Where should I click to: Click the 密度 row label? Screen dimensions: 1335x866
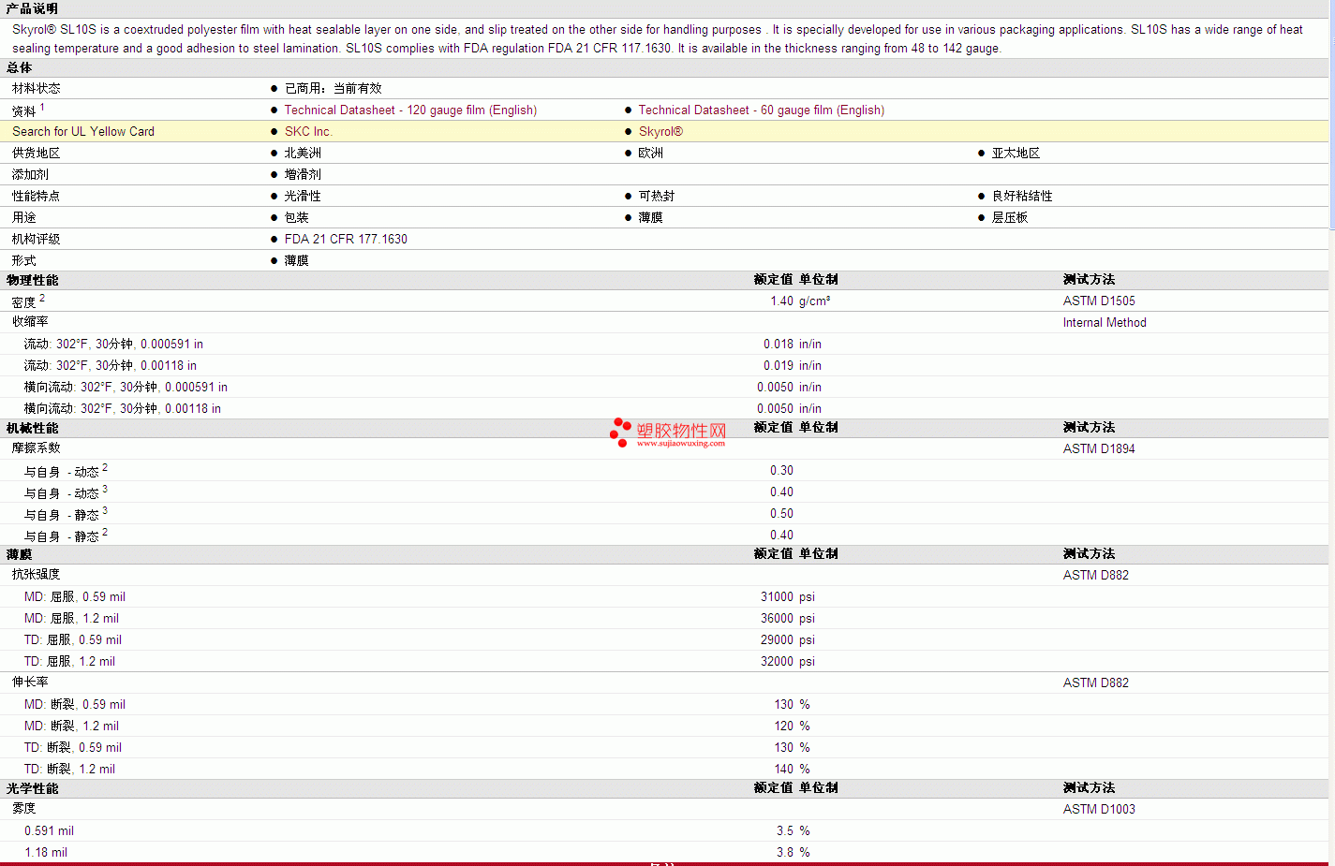click(x=23, y=301)
